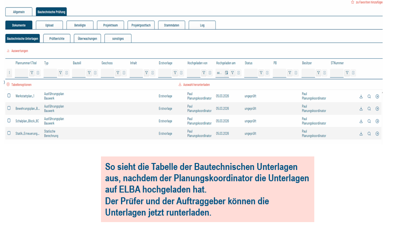Download the Werkstattplan_1 document
The image size is (397, 226).
pos(361,96)
